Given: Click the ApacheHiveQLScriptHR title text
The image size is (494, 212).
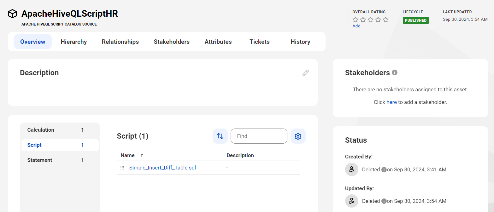Looking at the screenshot, I should point(70,14).
